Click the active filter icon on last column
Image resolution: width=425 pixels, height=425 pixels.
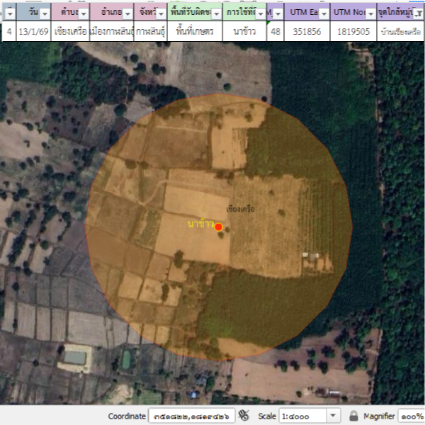418,13
